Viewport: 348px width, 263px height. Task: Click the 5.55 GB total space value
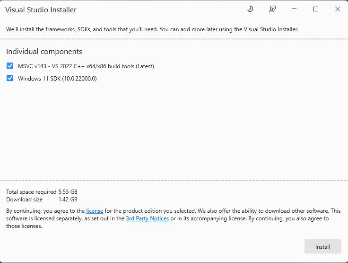pos(68,192)
